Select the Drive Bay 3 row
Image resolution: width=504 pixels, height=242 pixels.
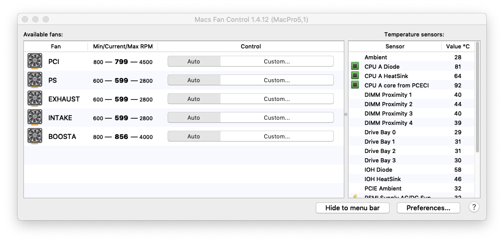[411, 160]
